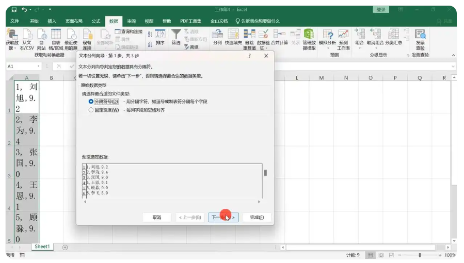464x263 pixels.
Task: Select the Delimited (分隔符号) radio option
Action: pos(91,102)
